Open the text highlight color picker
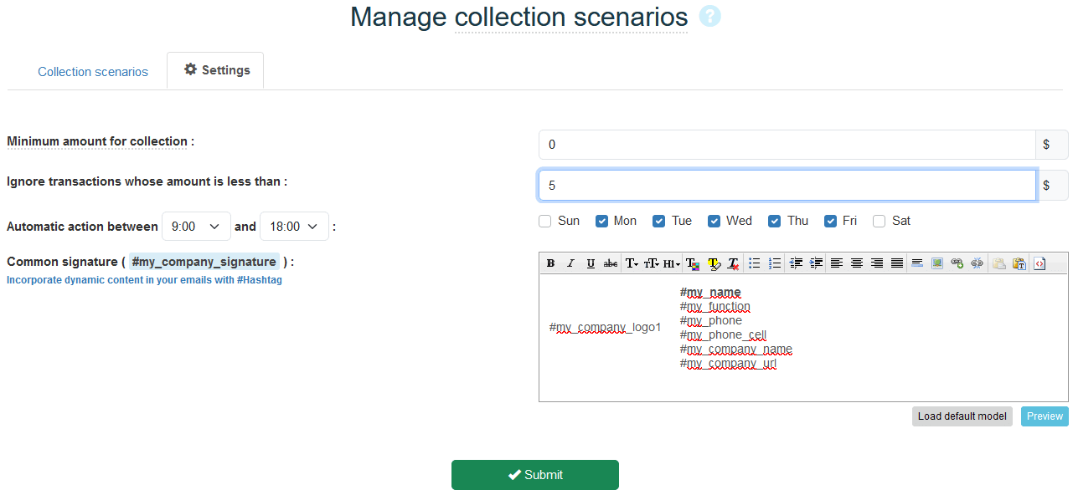1073x495 pixels. pyautogui.click(x=714, y=263)
